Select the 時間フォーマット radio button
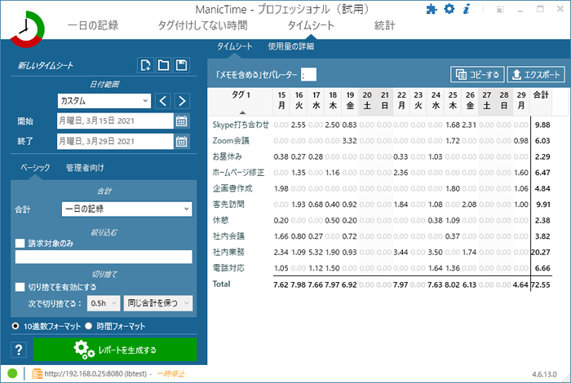Screen dimensions: 571x383 click(88, 326)
